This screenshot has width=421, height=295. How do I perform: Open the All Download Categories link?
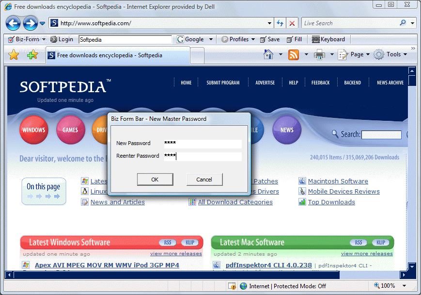[235, 202]
